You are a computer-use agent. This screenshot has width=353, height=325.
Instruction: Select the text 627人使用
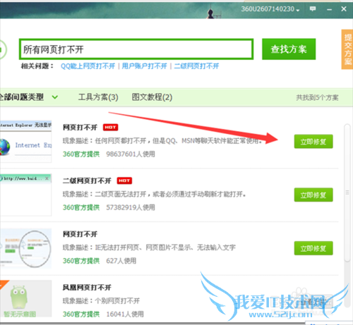click(x=121, y=261)
